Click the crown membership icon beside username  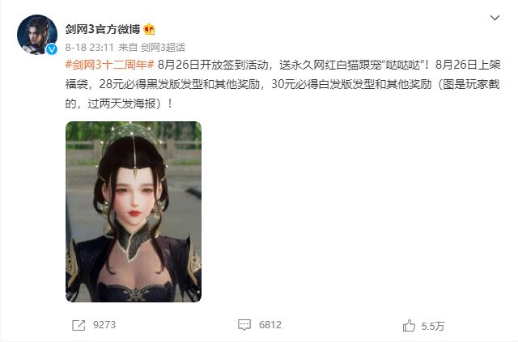point(149,29)
